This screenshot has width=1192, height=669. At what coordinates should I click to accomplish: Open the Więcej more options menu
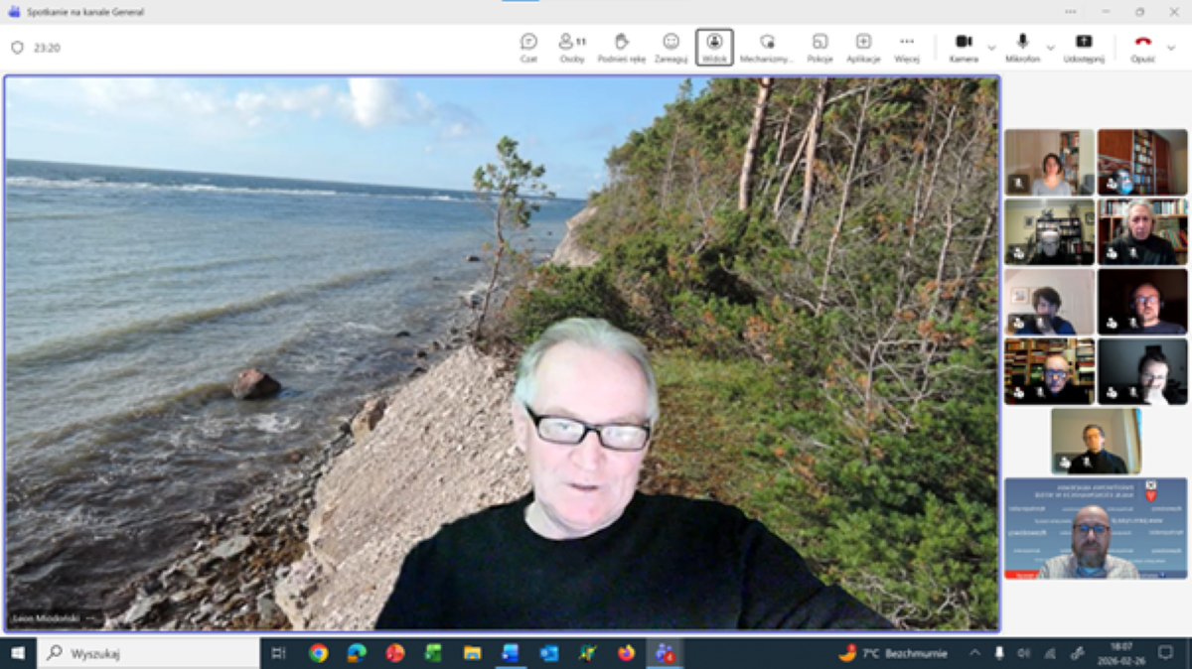906,47
